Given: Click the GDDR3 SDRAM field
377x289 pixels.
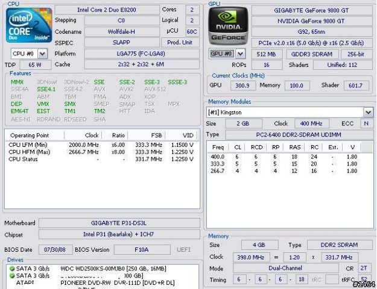Looking at the screenshot, I should pyautogui.click(x=312, y=54).
